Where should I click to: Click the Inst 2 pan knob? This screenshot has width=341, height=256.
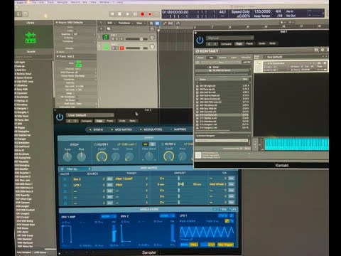152,47
